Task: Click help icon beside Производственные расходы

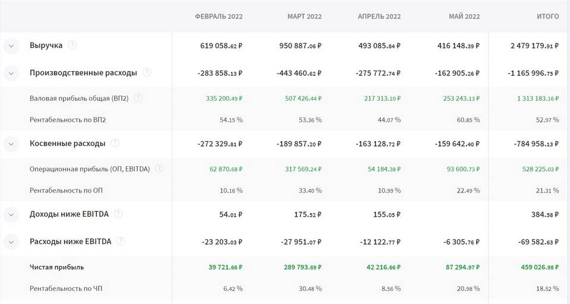Action: [147, 72]
